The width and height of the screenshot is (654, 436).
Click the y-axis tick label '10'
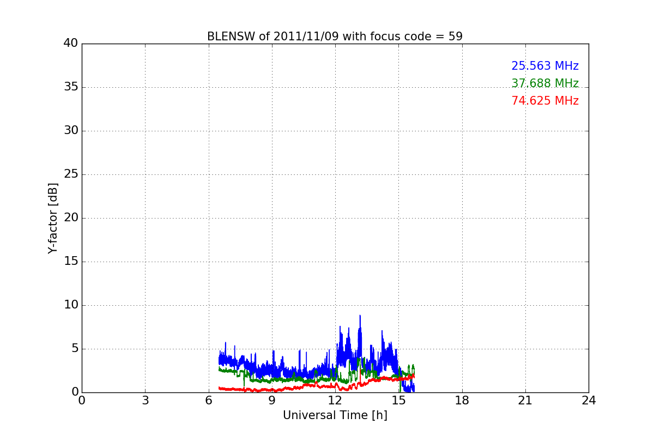pos(71,305)
